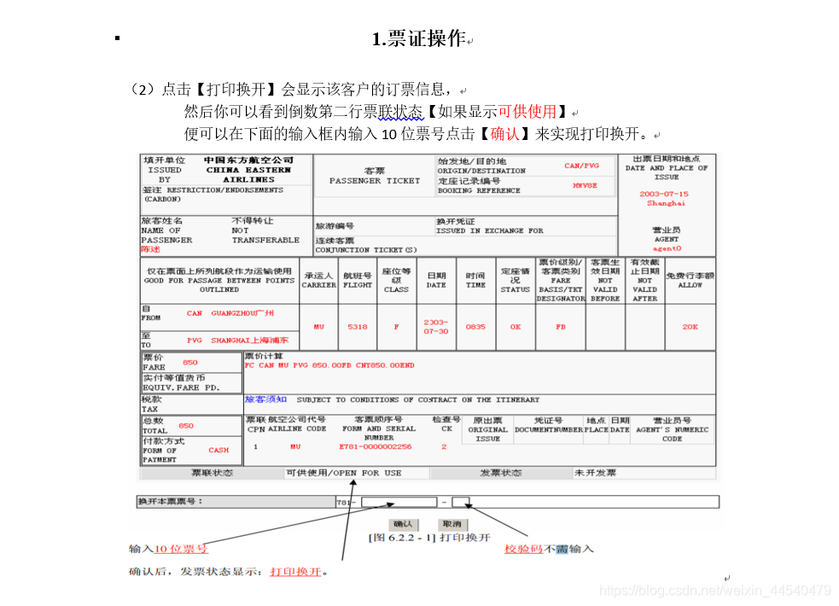Click the 确认 button below the ticket
The image size is (839, 606).
(x=404, y=524)
